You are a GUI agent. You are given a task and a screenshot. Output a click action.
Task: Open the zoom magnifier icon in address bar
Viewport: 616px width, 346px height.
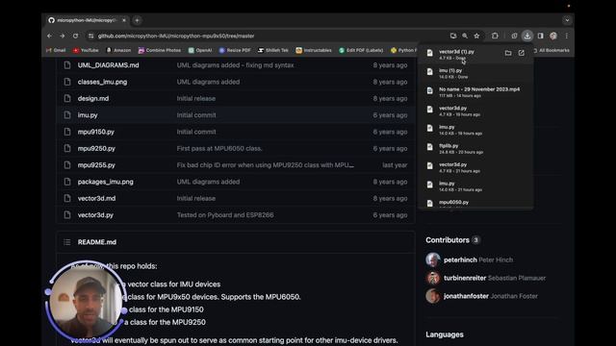click(x=465, y=36)
